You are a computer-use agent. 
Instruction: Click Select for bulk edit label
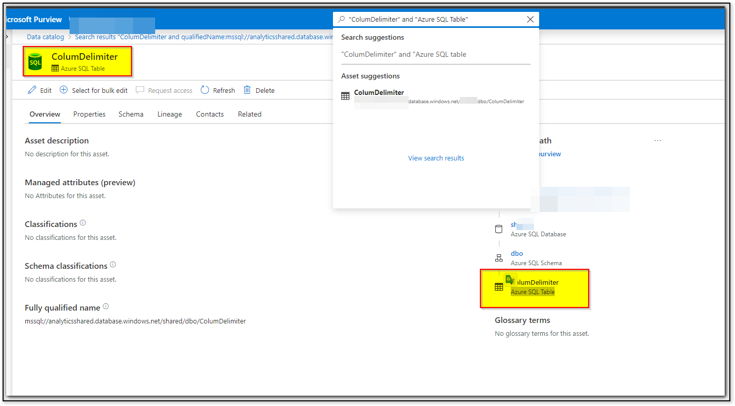[x=99, y=90]
